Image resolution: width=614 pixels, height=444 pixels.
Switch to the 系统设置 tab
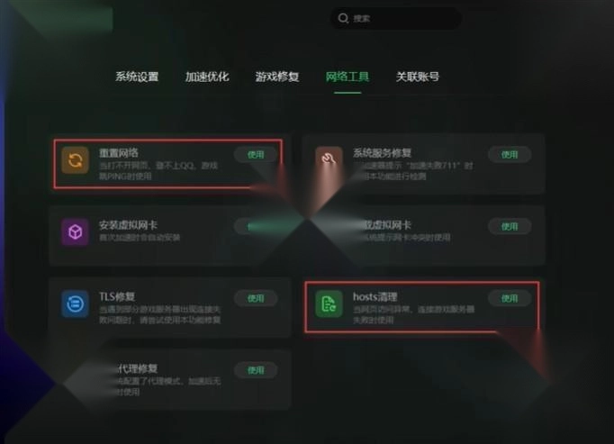(x=137, y=77)
